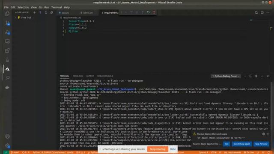Split the editor to the right
274x154 pixels.
[x=262, y=12]
